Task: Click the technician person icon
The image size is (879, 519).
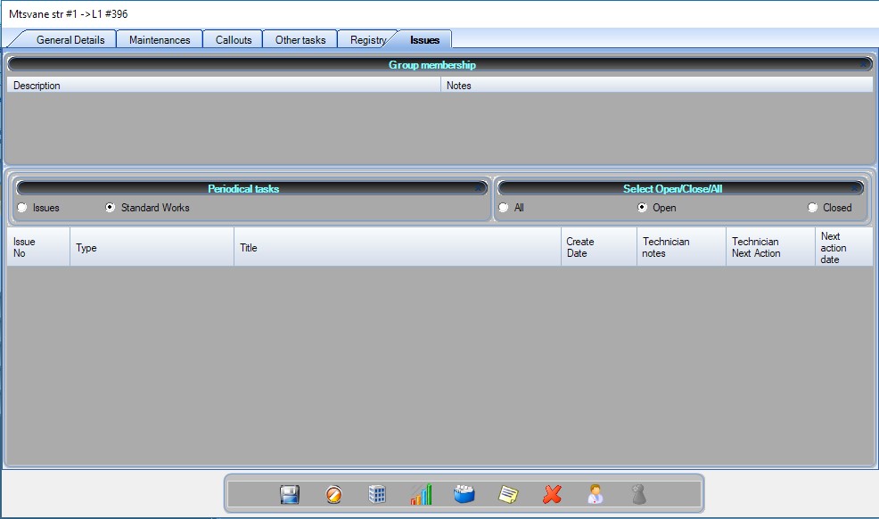Action: [x=595, y=494]
